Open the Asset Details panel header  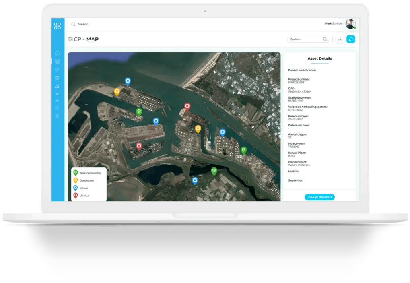319,58
